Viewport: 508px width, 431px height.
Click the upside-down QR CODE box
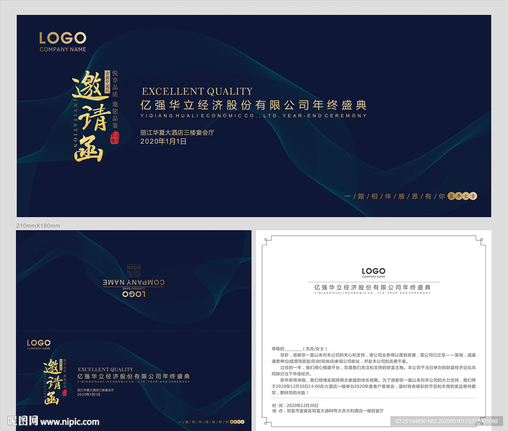click(133, 271)
